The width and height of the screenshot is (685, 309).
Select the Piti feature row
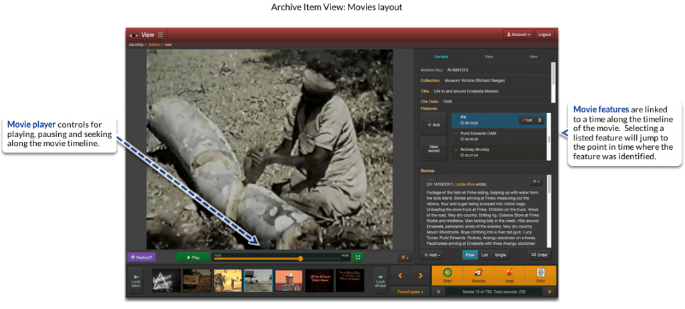click(499, 120)
